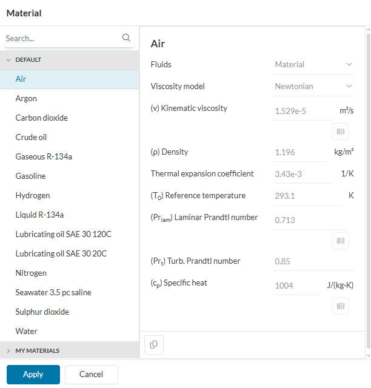Pick Hydrogen in the materials list

(33, 195)
